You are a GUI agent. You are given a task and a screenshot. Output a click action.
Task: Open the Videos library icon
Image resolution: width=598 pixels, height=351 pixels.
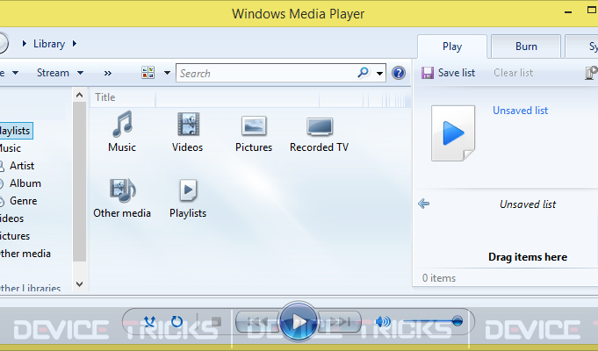click(x=188, y=125)
